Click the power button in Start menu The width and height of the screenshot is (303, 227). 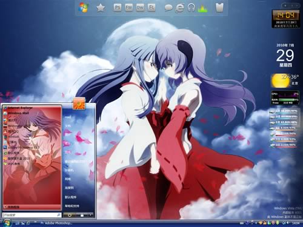coord(70,215)
